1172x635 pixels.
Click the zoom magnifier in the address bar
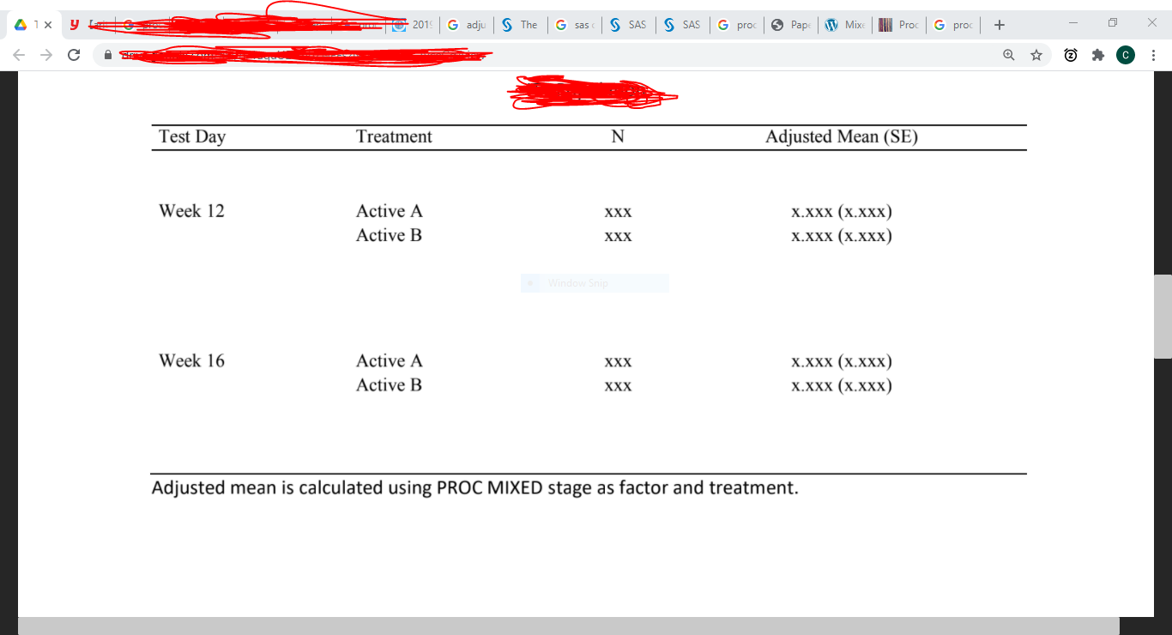point(1008,54)
